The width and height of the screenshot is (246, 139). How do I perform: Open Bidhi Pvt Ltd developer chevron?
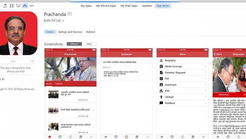63,21
